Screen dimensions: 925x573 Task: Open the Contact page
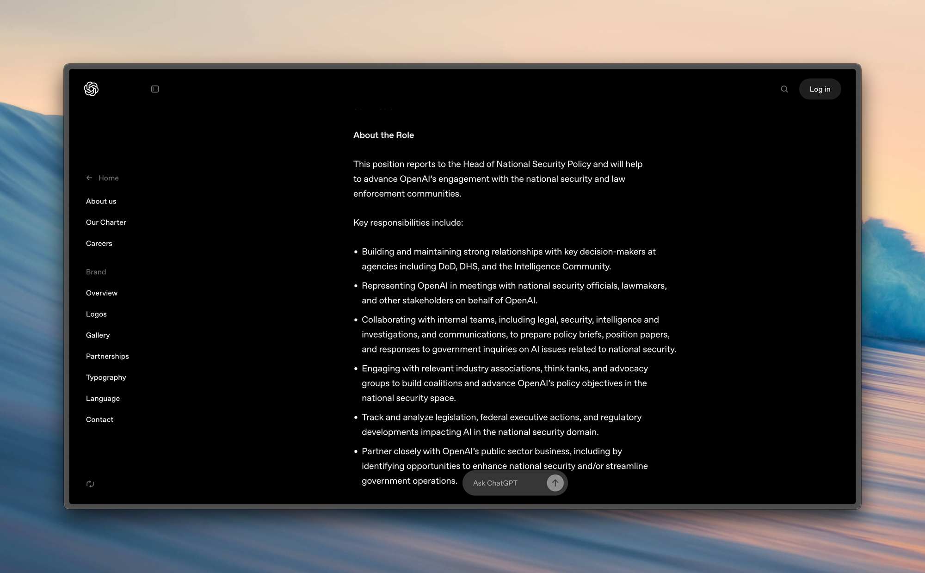[x=99, y=419]
